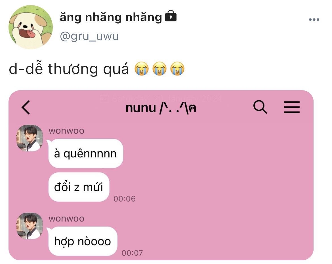The image size is (332, 264).
Task: Click the puppy profile avatar
Action: tap(30, 27)
